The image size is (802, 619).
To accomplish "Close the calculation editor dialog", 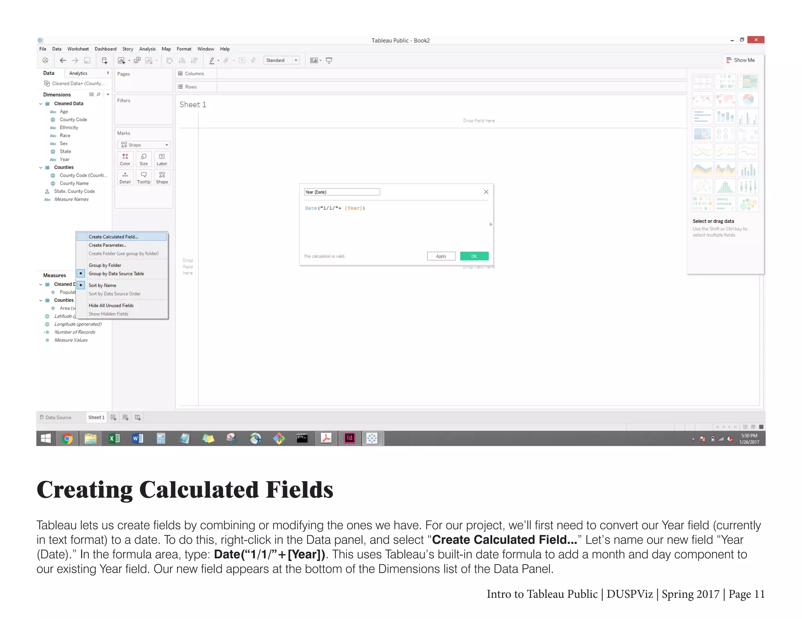I will click(486, 192).
